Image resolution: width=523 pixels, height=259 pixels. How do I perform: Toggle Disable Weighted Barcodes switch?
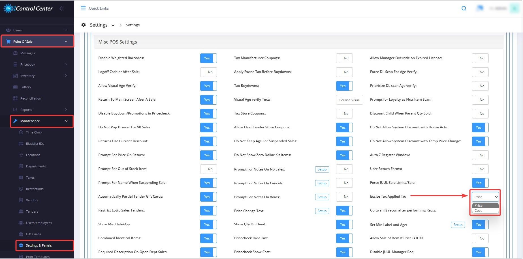[x=208, y=58]
